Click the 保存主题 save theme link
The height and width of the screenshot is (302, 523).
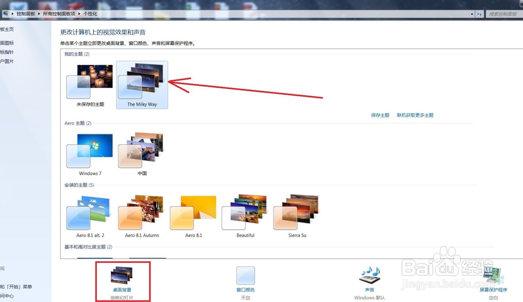coord(380,115)
